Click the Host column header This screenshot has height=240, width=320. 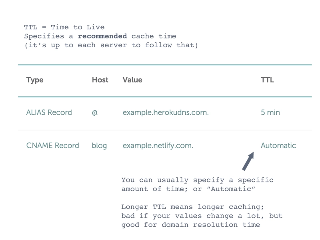[x=100, y=80]
